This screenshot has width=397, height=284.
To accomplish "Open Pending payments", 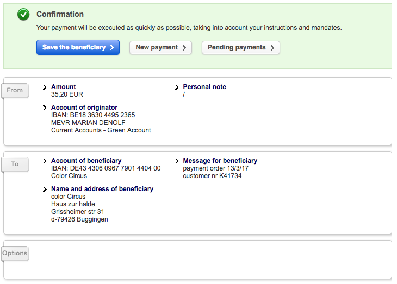I will 240,47.
